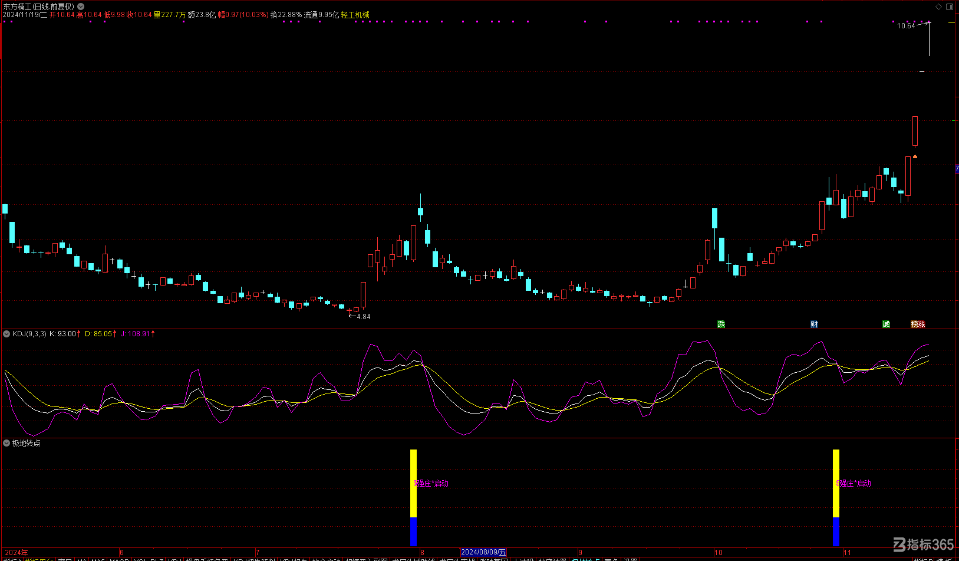Click the blue bar segment near November
The image size is (959, 561).
[836, 532]
